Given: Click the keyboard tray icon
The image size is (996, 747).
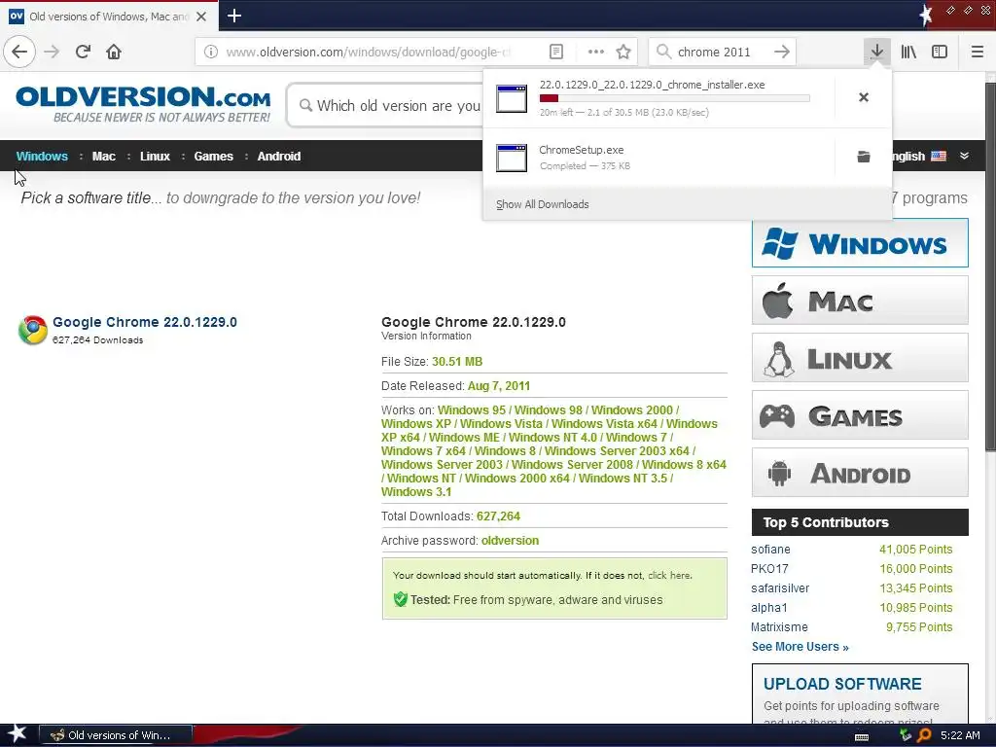Looking at the screenshot, I should click(x=862, y=736).
